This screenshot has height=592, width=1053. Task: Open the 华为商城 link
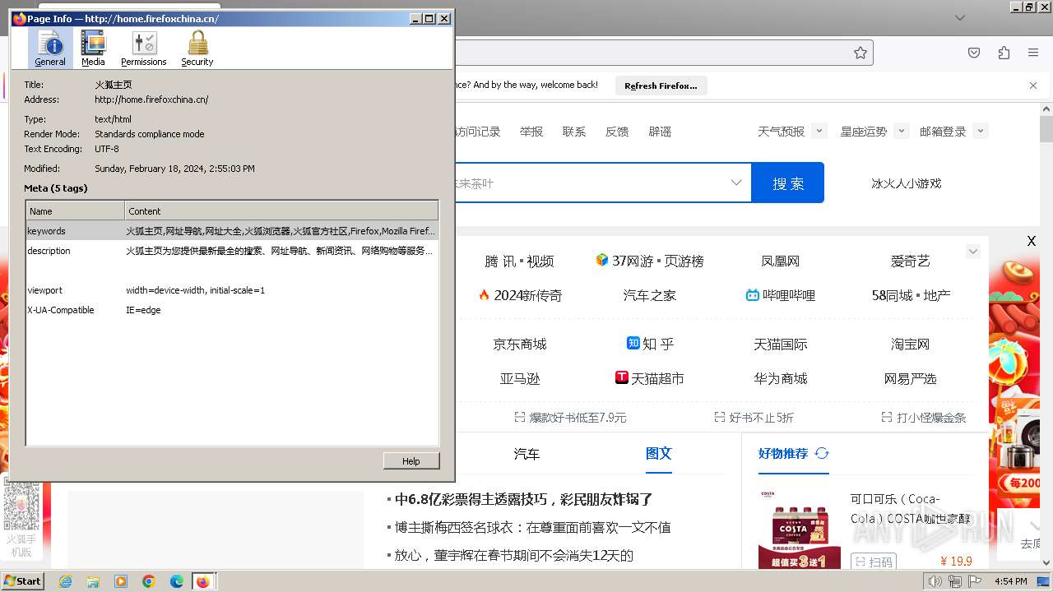pos(781,378)
